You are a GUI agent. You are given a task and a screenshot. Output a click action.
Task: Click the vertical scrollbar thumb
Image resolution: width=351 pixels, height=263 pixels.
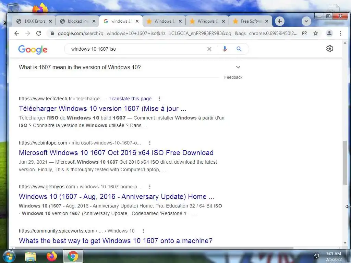tap(345, 163)
